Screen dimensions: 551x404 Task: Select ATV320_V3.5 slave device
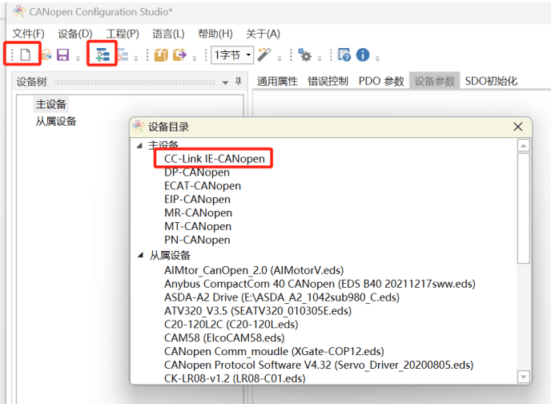[x=258, y=311]
